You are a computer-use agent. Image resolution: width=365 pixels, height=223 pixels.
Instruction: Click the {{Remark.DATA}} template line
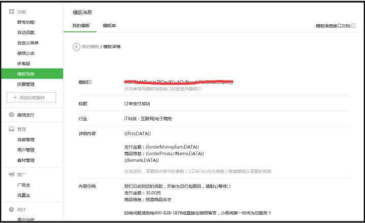142,160
